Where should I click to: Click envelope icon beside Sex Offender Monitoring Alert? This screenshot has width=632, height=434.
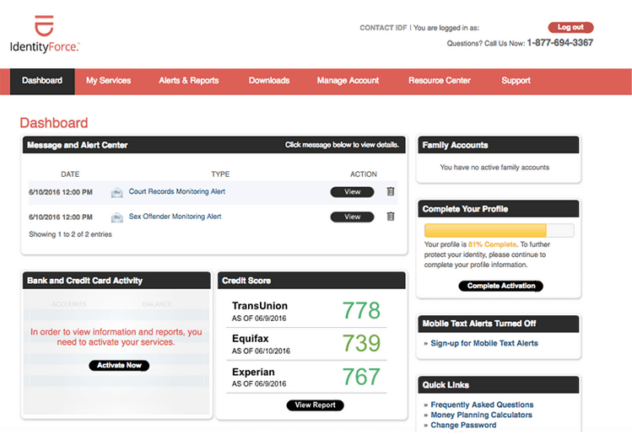117,217
